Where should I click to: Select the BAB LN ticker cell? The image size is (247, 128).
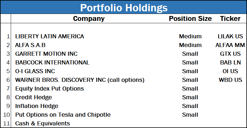(x=230, y=63)
